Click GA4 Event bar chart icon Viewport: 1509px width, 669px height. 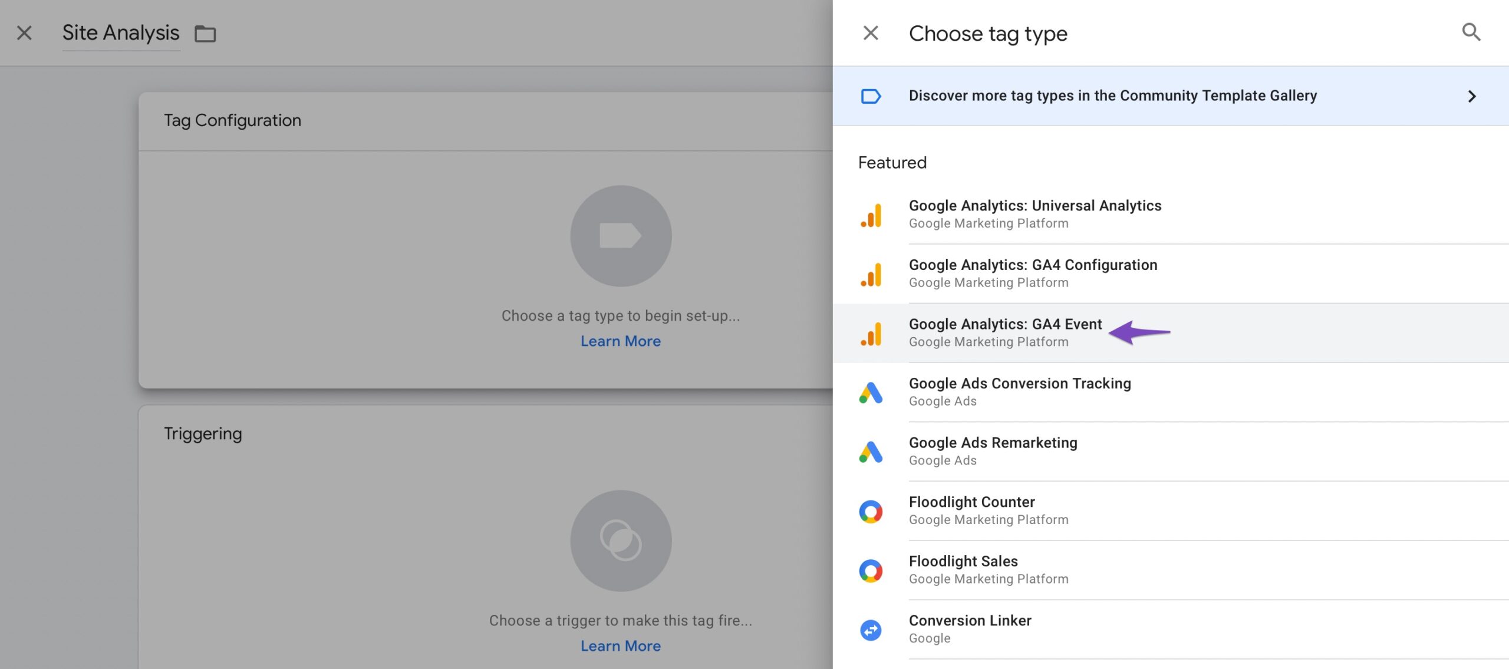[x=871, y=334]
